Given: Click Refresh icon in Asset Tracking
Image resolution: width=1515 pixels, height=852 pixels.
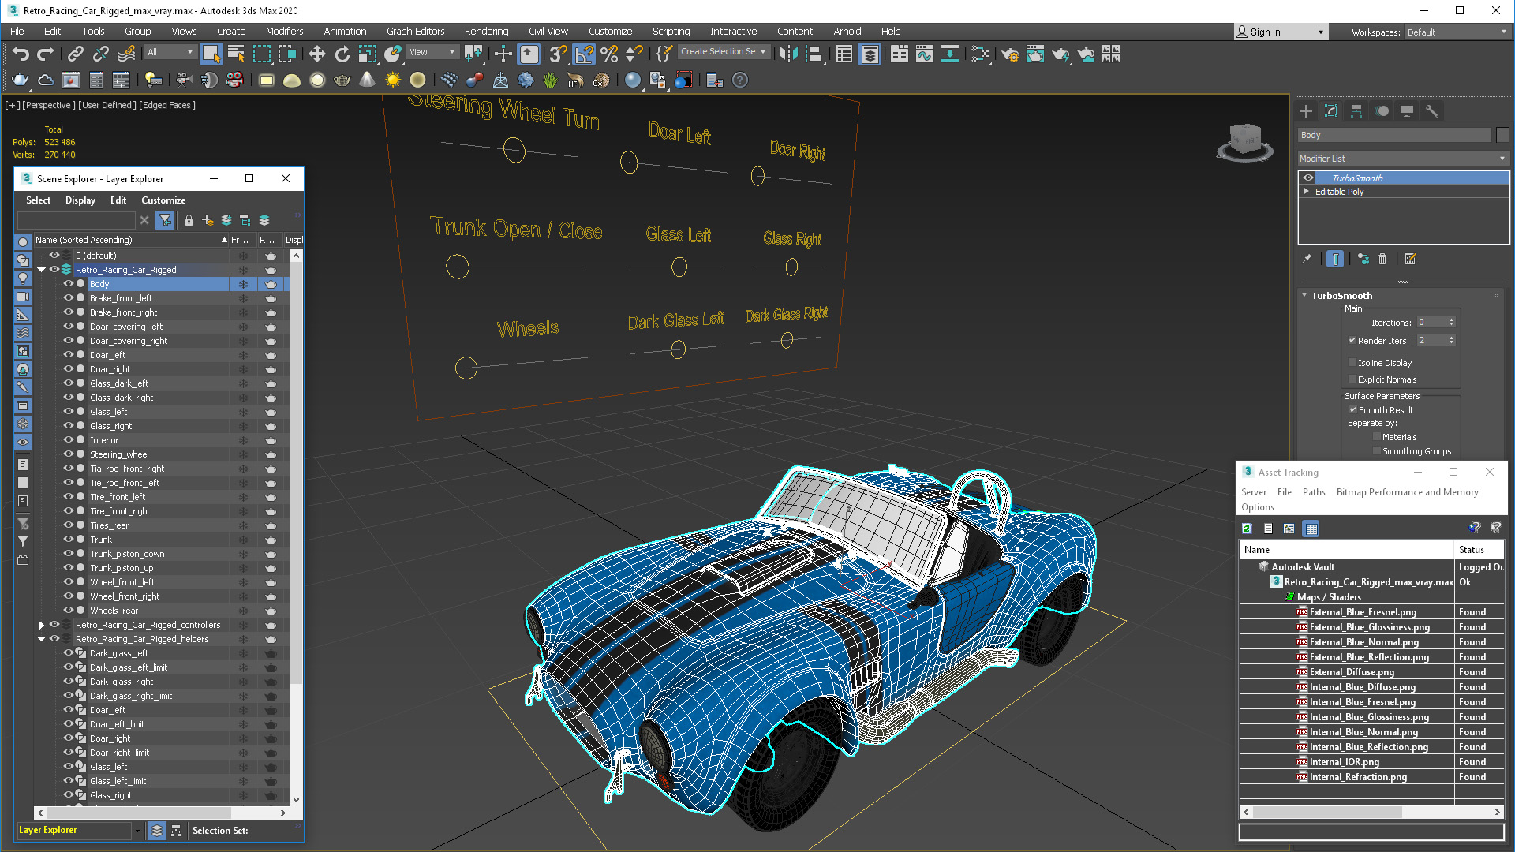Looking at the screenshot, I should coord(1247,529).
